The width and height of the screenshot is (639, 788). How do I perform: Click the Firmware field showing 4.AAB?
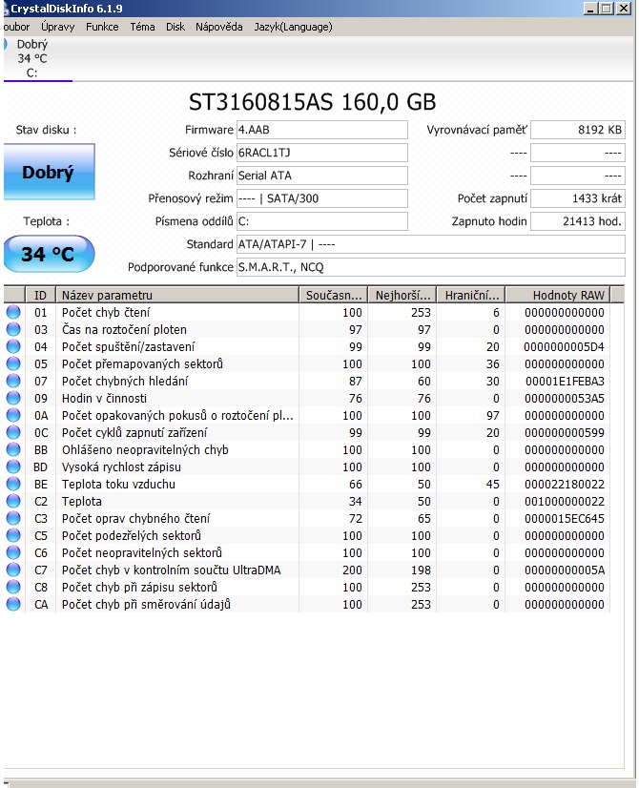[322, 130]
